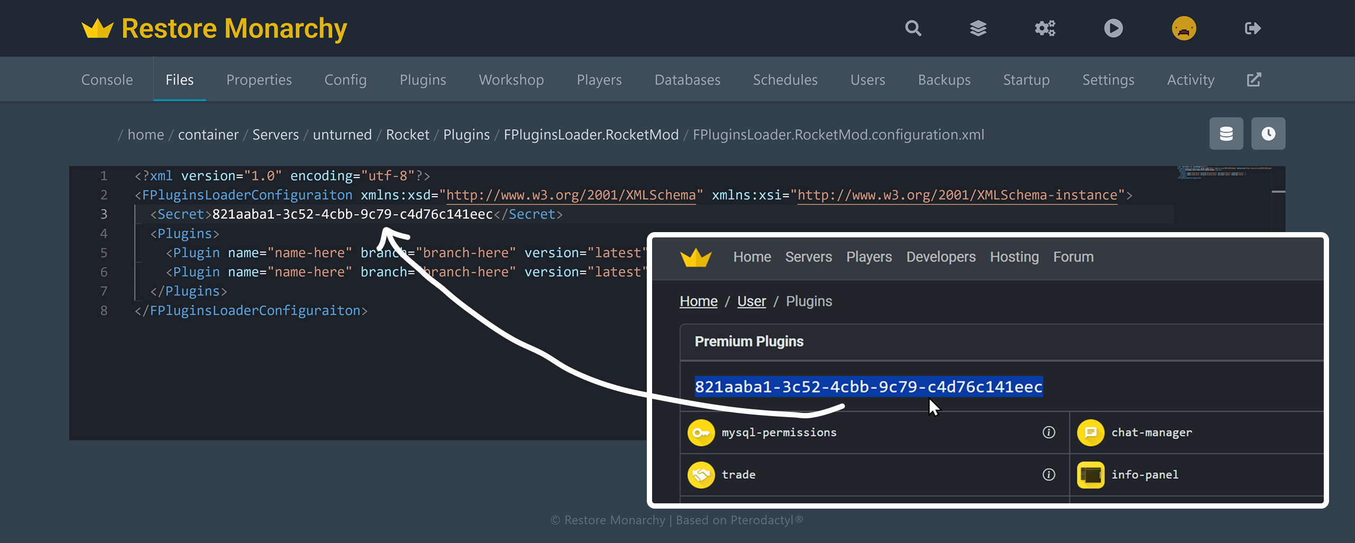The height and width of the screenshot is (543, 1355).
Task: Select Forum in the navigation bar
Action: coord(1073,257)
